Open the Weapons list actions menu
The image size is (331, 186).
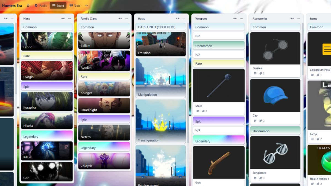tap(241, 18)
